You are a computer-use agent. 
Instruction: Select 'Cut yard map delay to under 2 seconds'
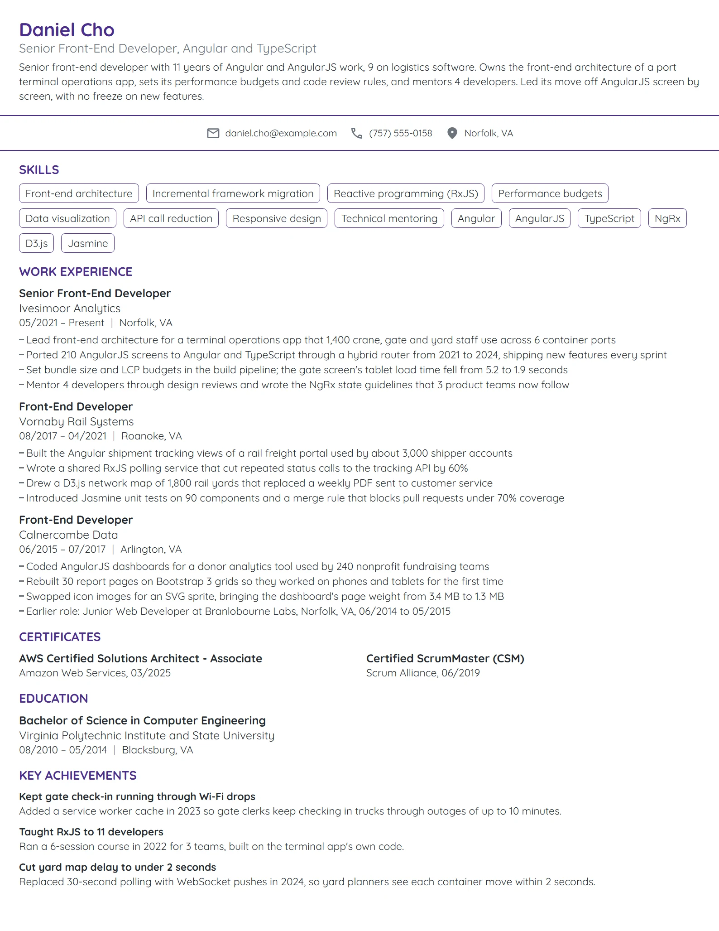[x=118, y=868]
